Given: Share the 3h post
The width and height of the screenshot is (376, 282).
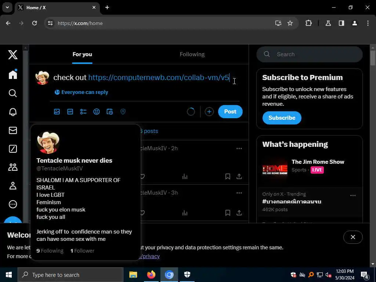Looking at the screenshot, I should pyautogui.click(x=239, y=213).
